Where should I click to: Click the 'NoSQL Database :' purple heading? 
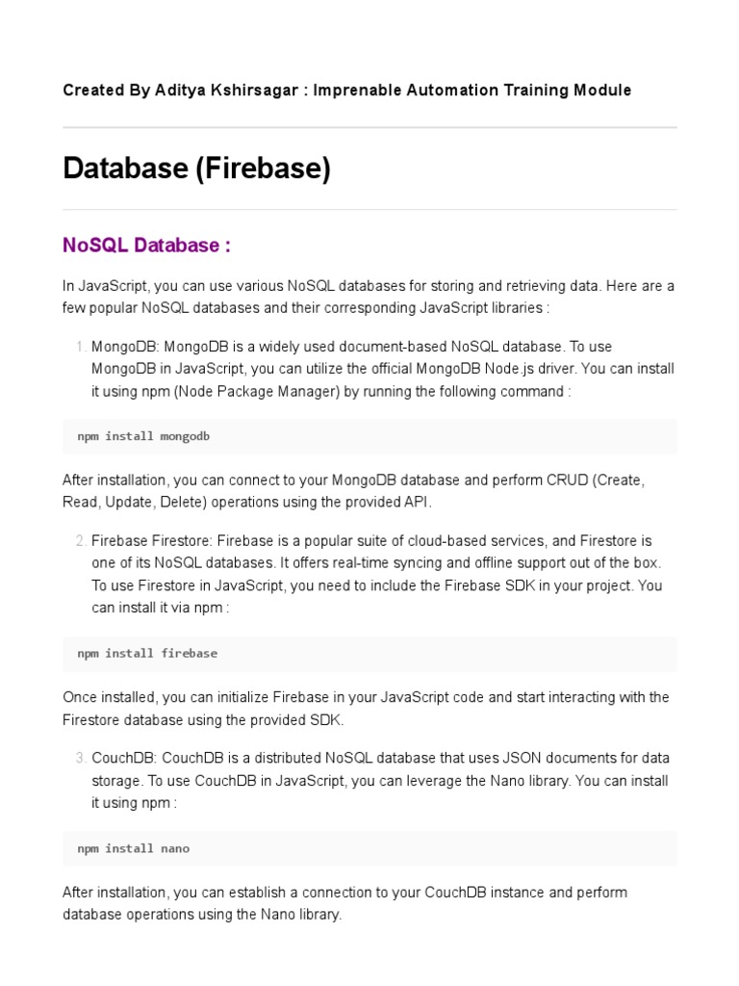(146, 246)
